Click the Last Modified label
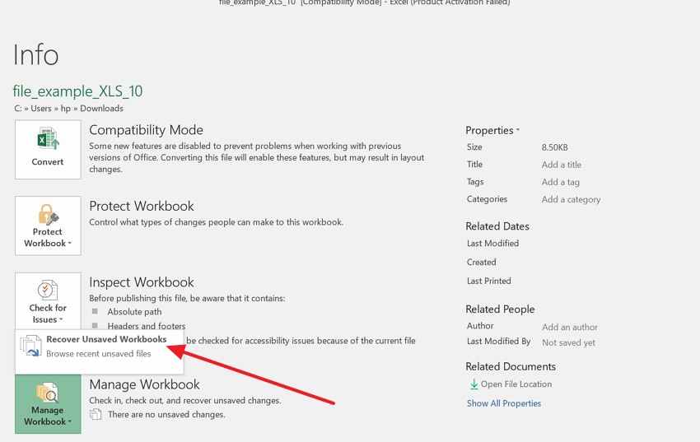Screen dimensions: 700x442 coord(492,243)
